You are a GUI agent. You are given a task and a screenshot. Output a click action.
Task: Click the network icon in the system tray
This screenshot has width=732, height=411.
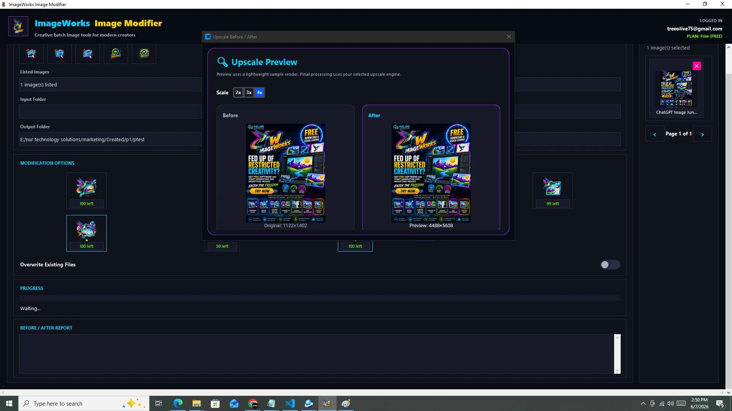[x=662, y=403]
